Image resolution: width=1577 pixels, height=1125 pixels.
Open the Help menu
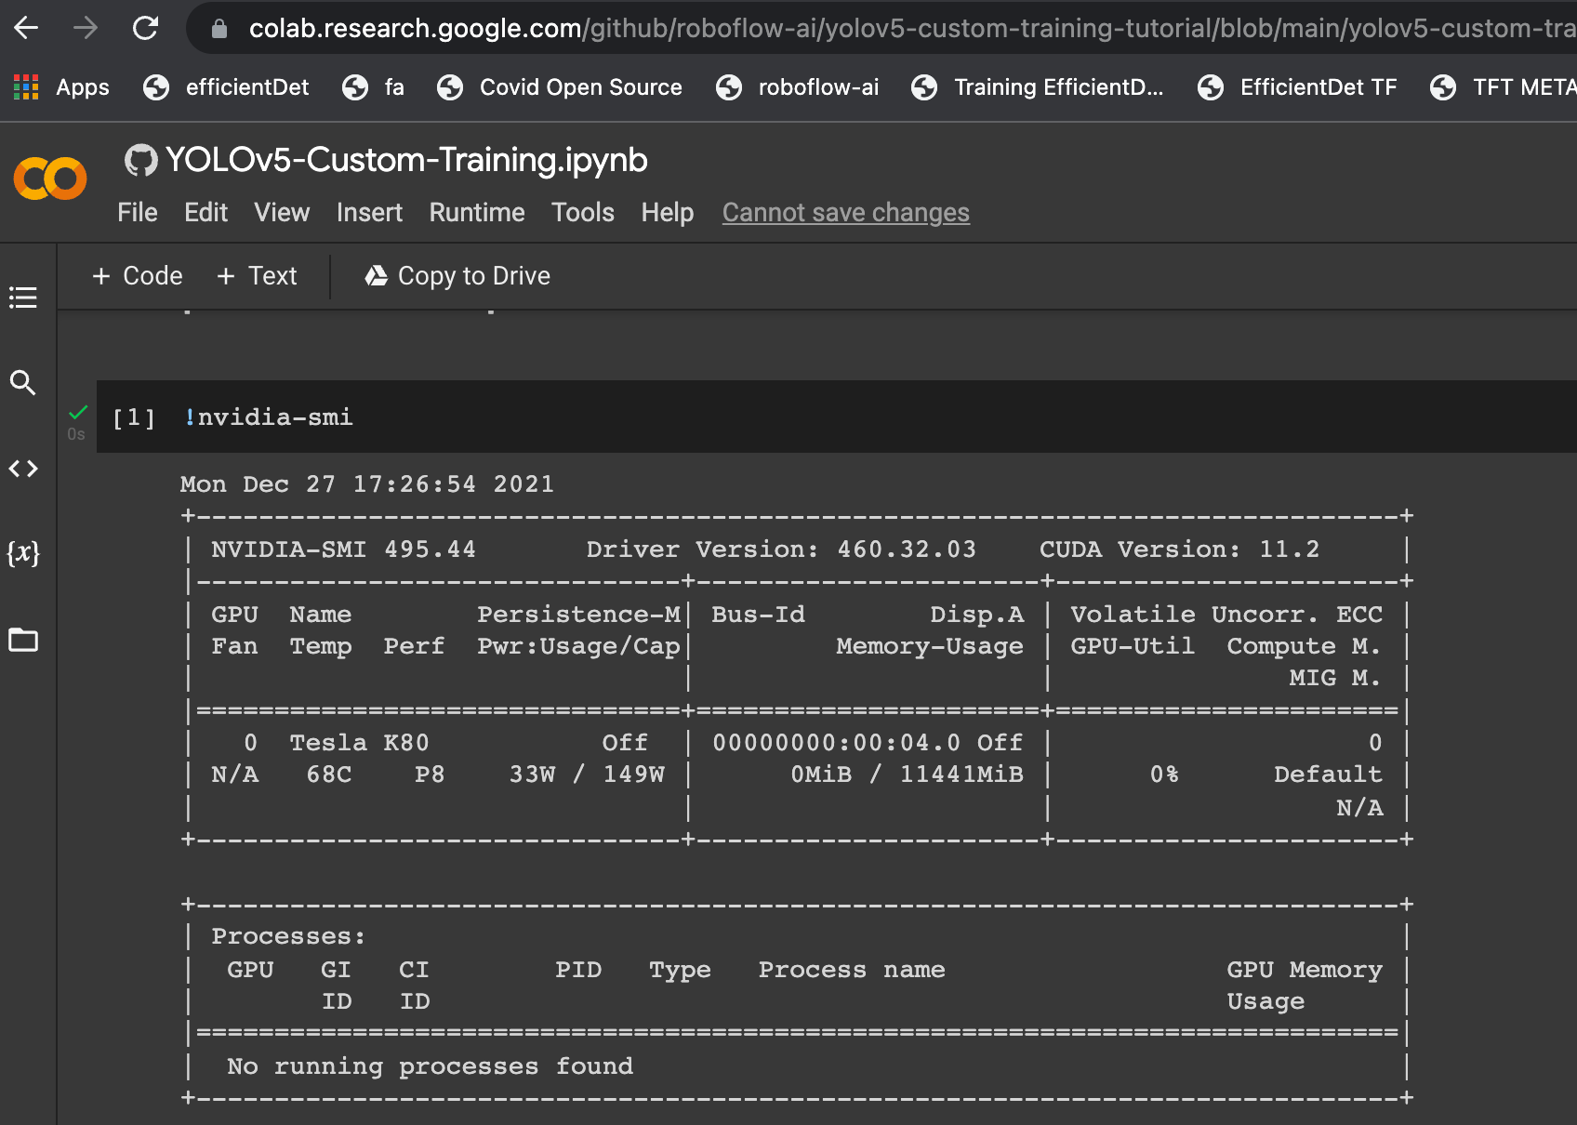pyautogui.click(x=668, y=213)
